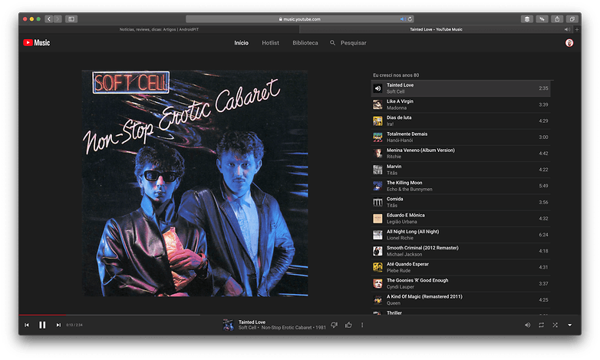Play The Goonies 'R' Good Enough
Screen dimensions: 600x360
click(x=460, y=283)
